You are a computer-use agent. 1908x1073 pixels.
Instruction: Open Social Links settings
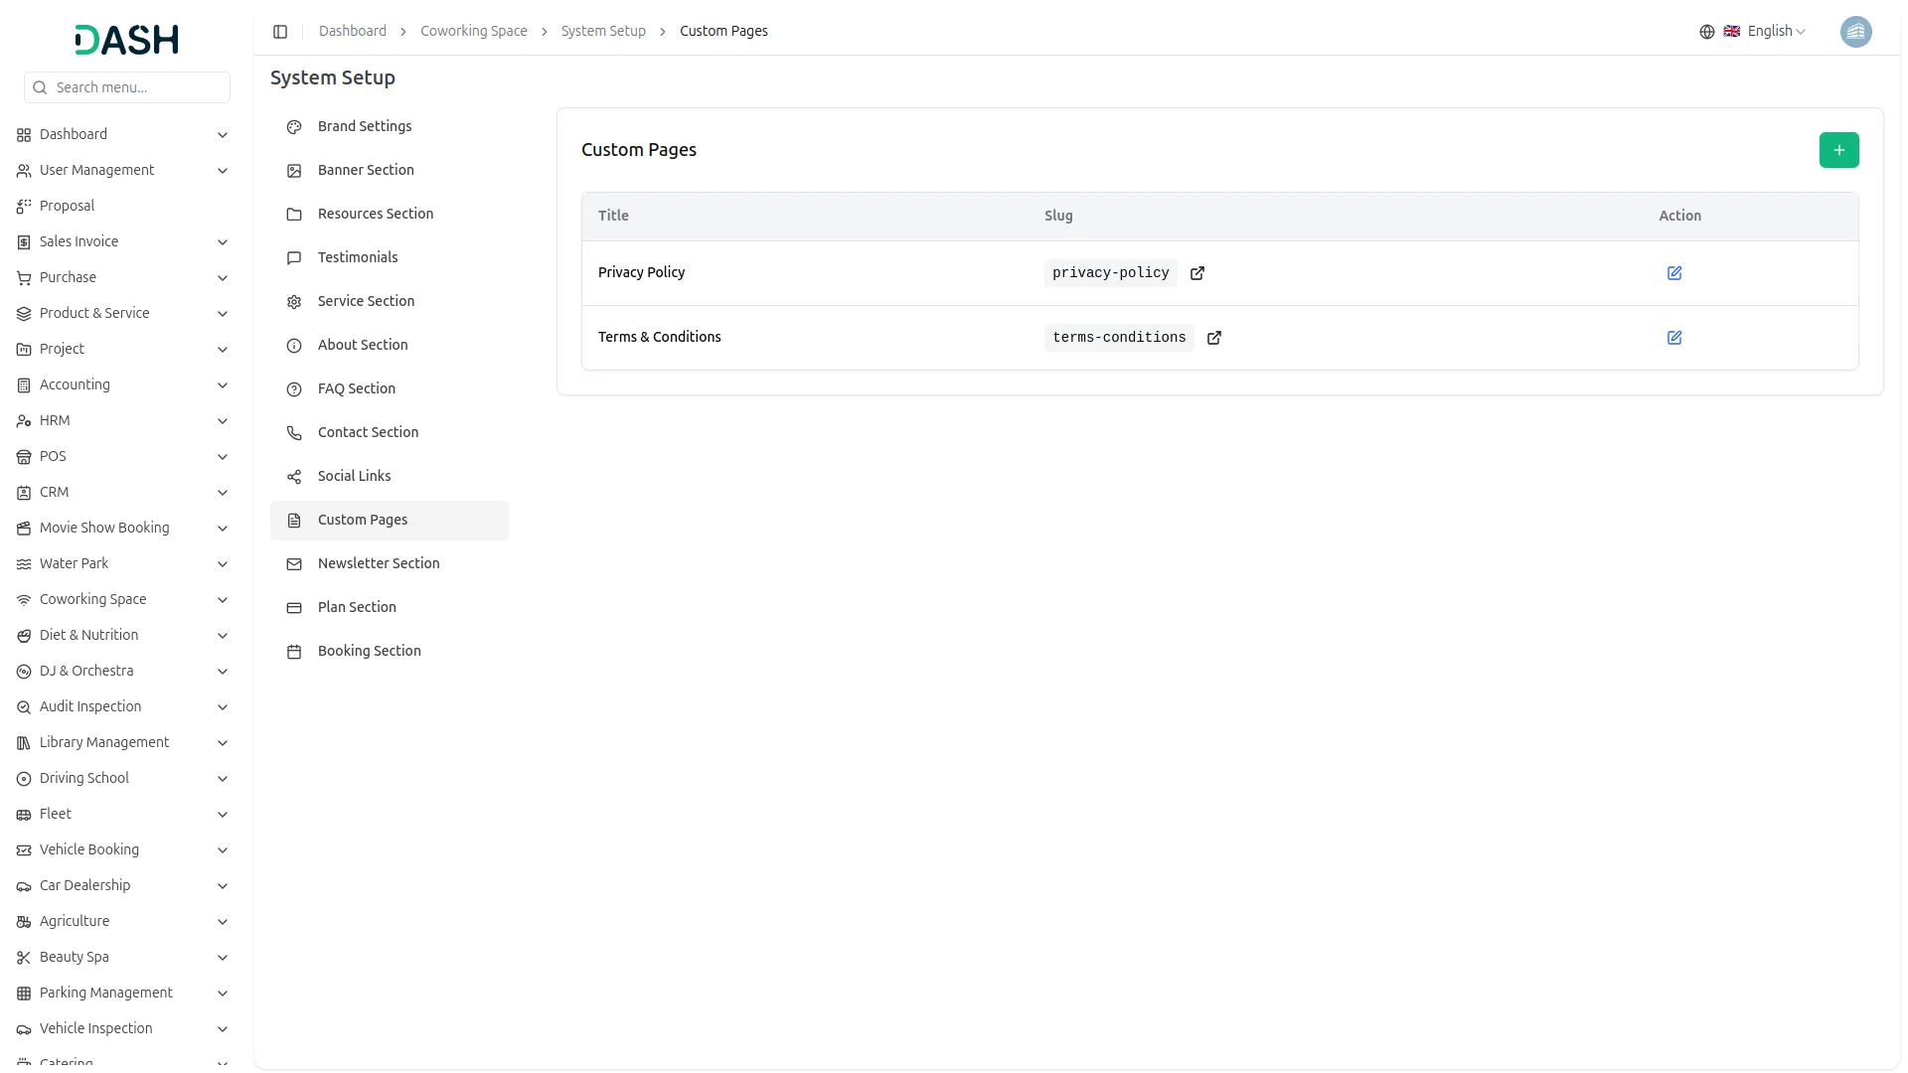(354, 476)
